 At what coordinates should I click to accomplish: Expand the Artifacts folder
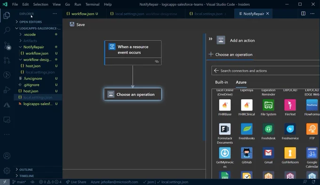coord(38,41)
